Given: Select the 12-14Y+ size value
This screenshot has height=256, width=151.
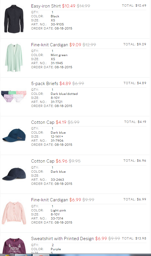Looking at the screenshot, I should [x=57, y=137].
